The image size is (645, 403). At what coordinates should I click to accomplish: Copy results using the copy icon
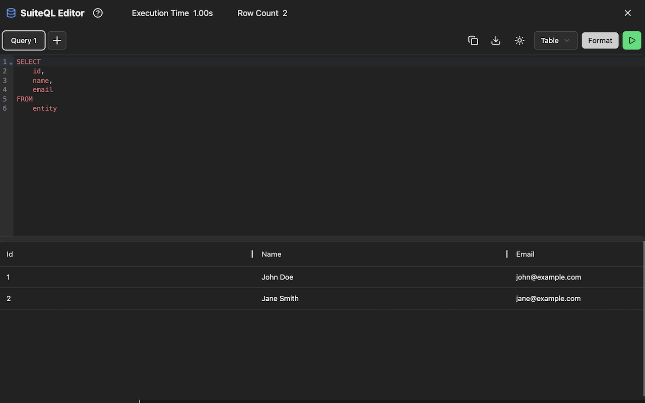[473, 40]
